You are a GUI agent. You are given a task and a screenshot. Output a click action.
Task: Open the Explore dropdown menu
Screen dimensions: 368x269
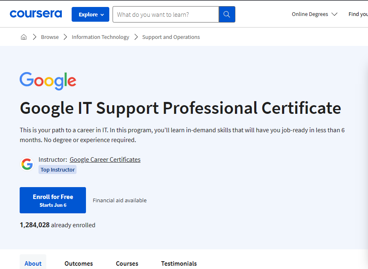90,14
